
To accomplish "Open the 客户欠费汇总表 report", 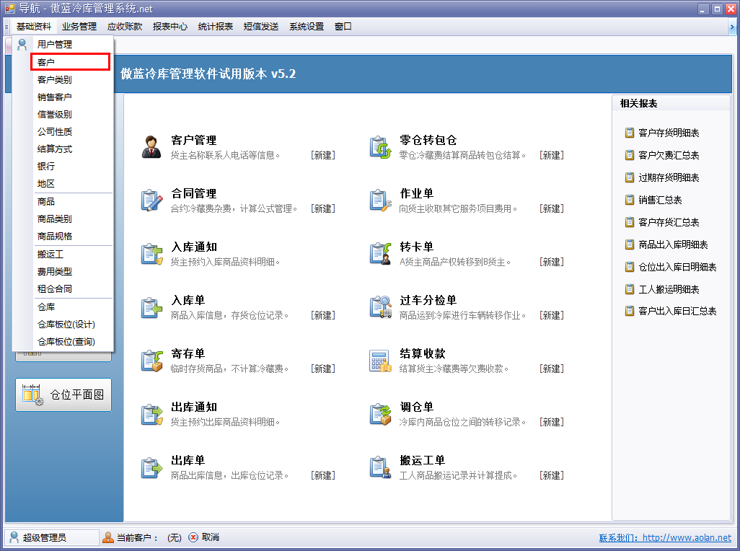I will pos(669,155).
